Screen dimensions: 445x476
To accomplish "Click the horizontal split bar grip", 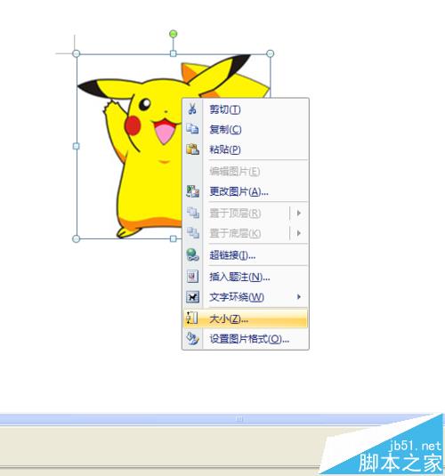I will click(x=239, y=419).
